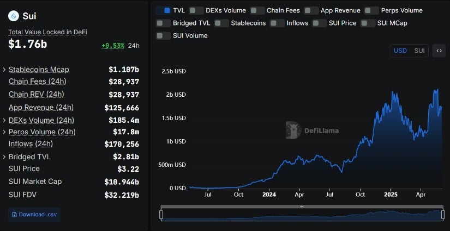Click the $17.8m perps volume value
This screenshot has width=450, height=231.
pyautogui.click(x=126, y=132)
